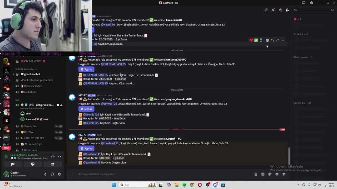This screenshot has height=189, width=337.
Task: Click the Ara search field in header
Action: [313, 10]
